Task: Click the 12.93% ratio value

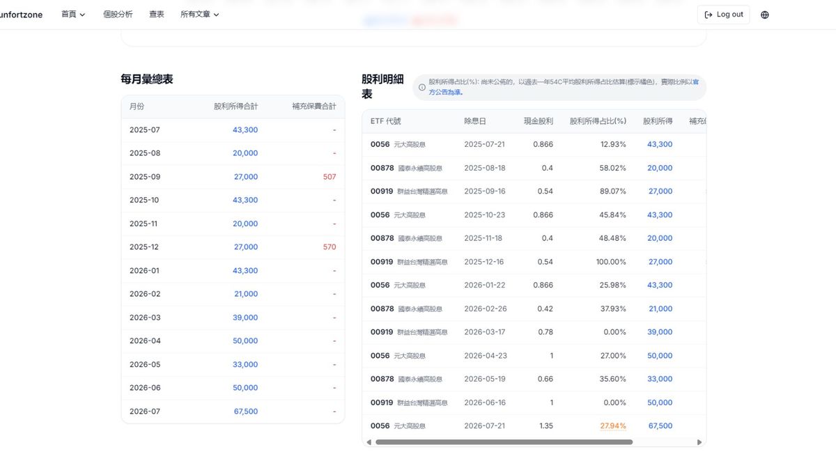Action: click(613, 144)
